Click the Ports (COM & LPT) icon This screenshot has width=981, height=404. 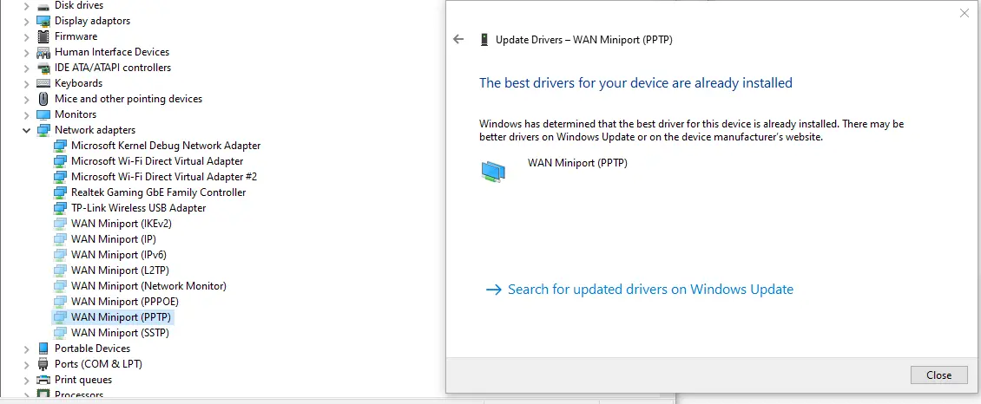click(43, 364)
